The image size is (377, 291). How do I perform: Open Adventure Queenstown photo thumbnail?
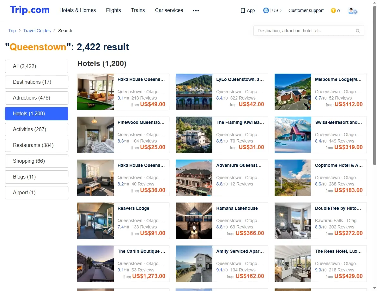point(194,178)
